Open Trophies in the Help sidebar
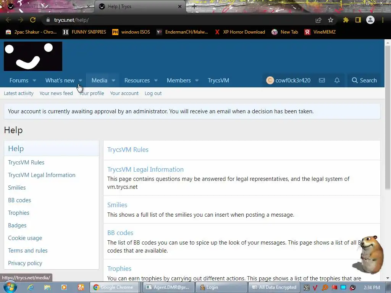The image size is (391, 293). 19,213
